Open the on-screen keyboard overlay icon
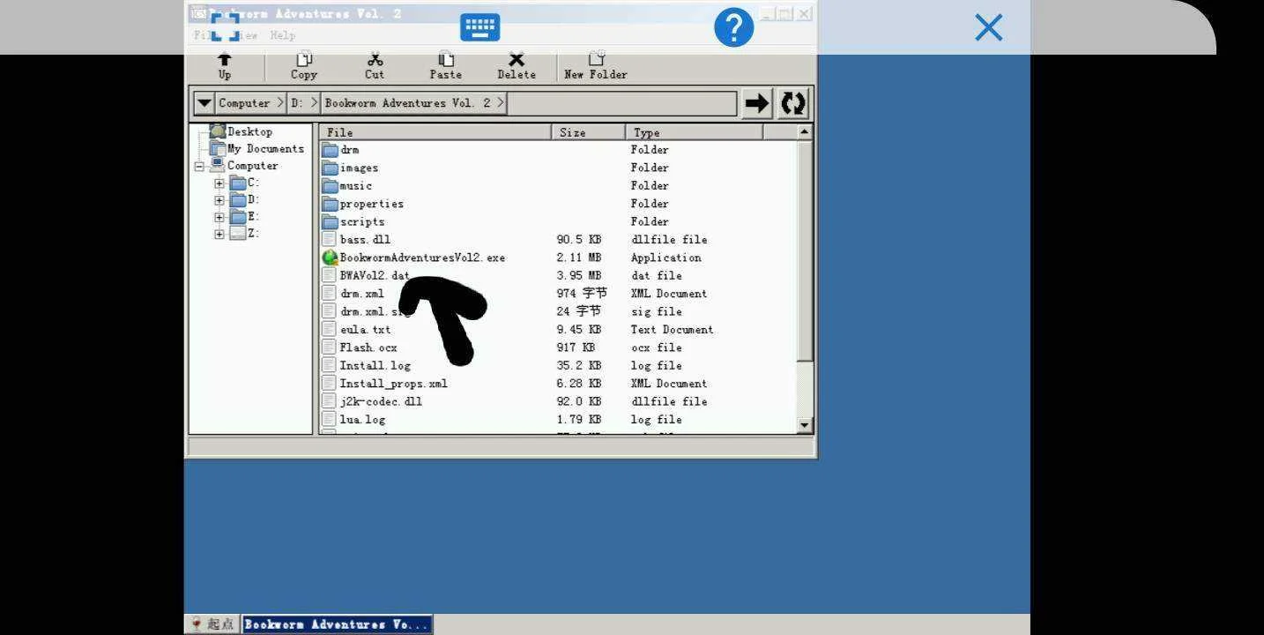The image size is (1264, 635). click(x=480, y=27)
